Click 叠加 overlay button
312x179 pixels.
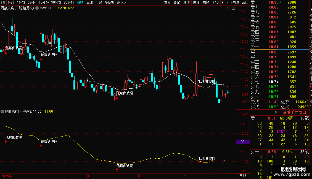(x=177, y=2)
